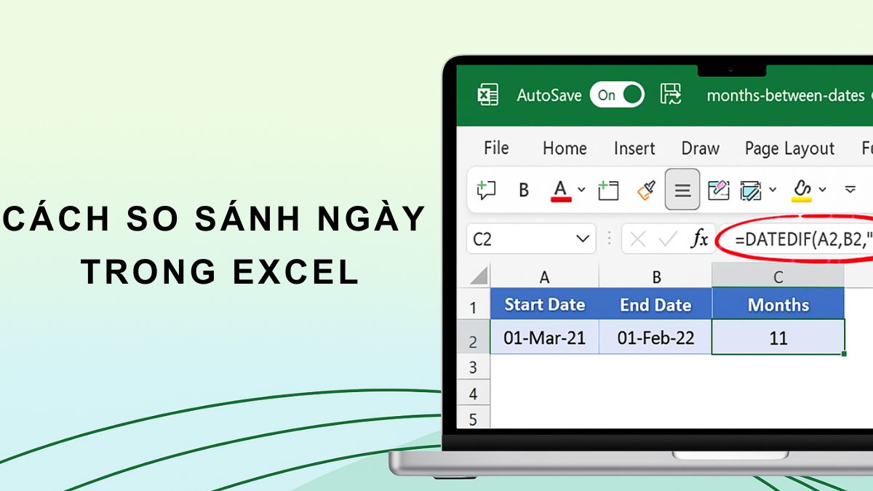Image resolution: width=873 pixels, height=491 pixels.
Task: Apply red font color
Action: (560, 190)
